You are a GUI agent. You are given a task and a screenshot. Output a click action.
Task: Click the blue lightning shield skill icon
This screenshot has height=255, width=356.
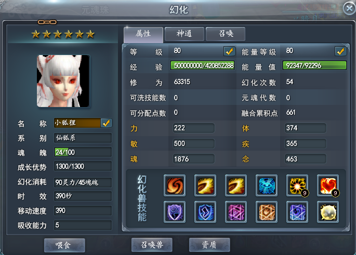pos(205,212)
